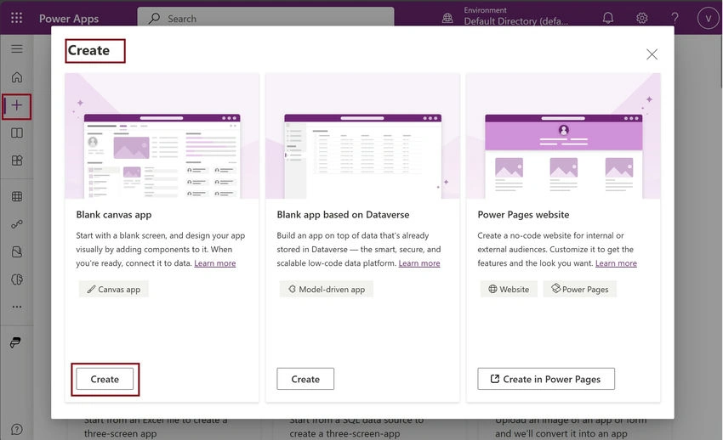Collapse the left navigation hamburger menu

(17, 48)
